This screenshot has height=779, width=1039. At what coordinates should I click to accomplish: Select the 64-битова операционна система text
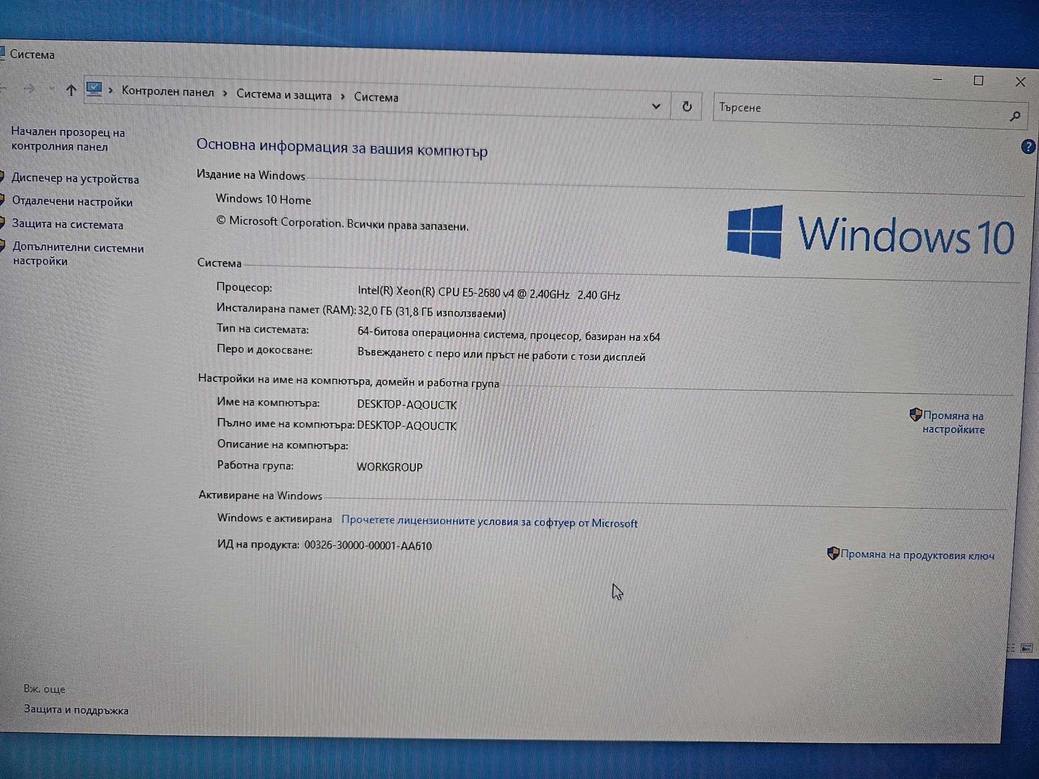tap(443, 333)
